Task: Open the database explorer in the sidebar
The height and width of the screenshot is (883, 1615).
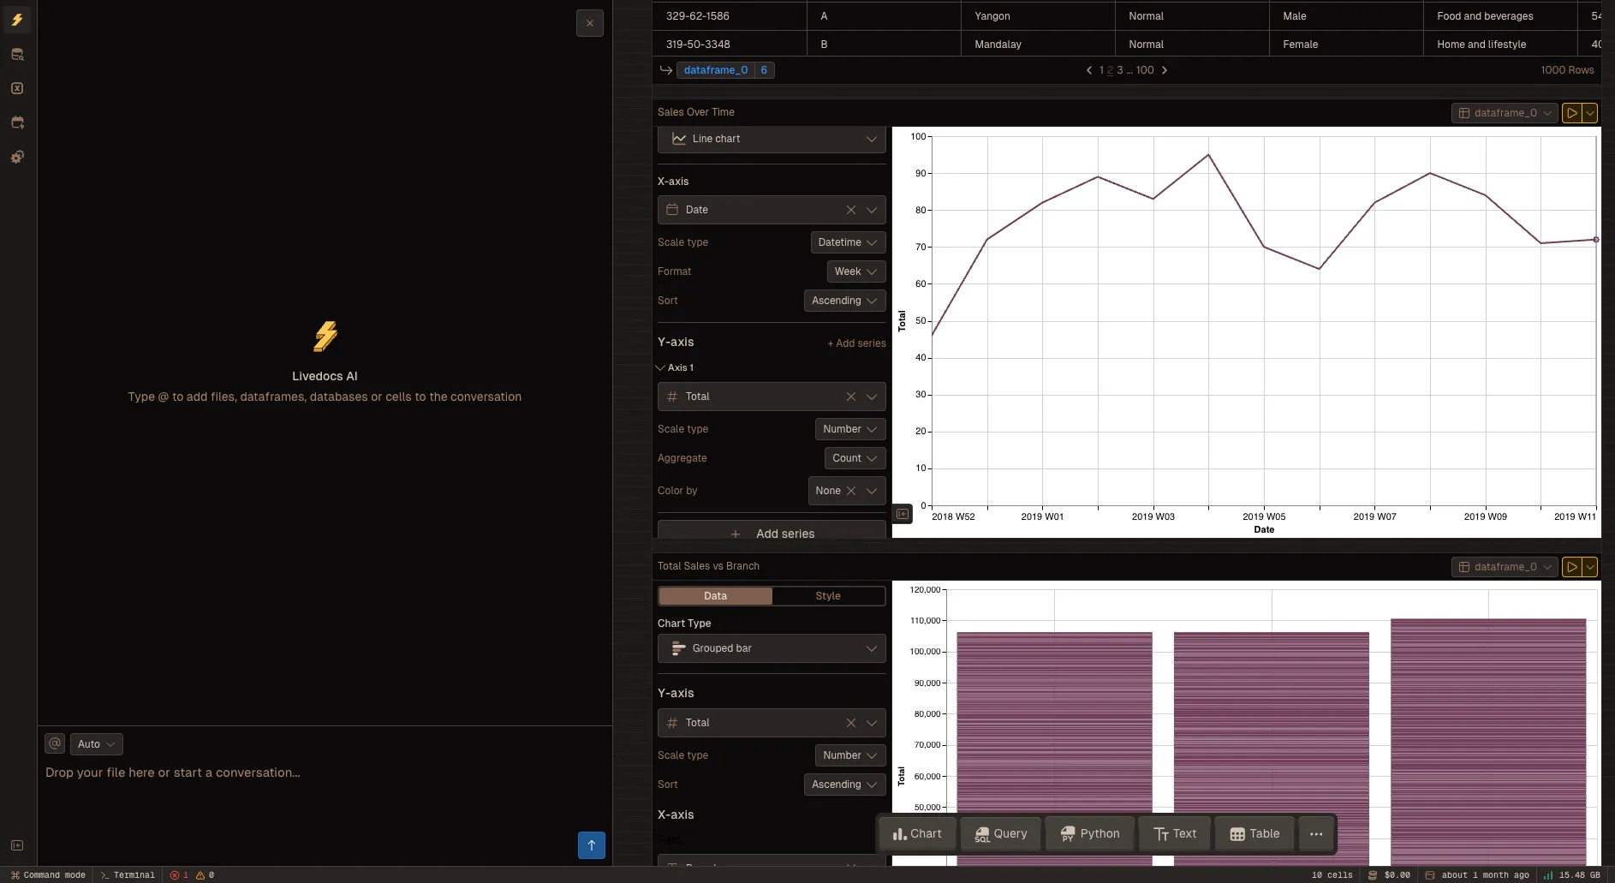Action: tap(17, 54)
